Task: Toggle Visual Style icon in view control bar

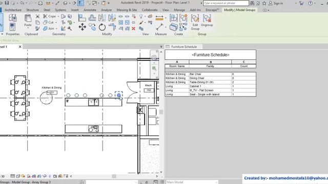Action: 18,176
